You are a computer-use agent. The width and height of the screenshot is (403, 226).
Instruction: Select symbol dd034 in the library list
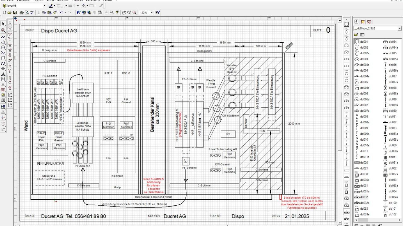coord(393,42)
